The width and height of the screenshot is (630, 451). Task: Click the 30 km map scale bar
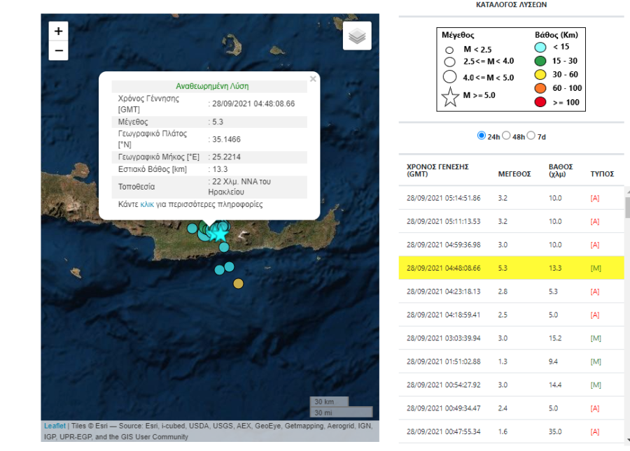[329, 401]
